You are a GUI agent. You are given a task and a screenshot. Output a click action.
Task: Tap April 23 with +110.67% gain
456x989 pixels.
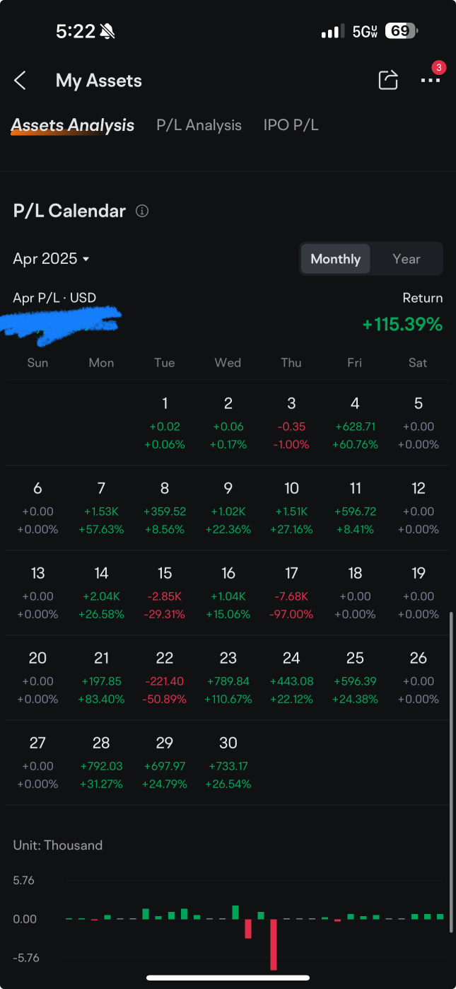click(228, 677)
